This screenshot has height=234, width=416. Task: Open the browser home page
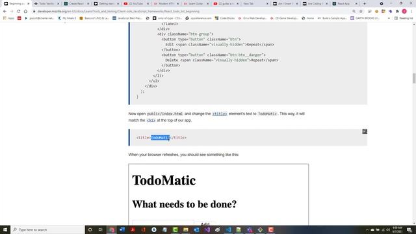pyautogui.click(x=25, y=12)
